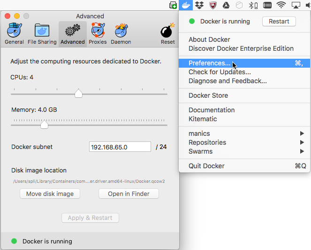Click the Memory slider handle
This screenshot has width=311, height=250.
pyautogui.click(x=44, y=124)
